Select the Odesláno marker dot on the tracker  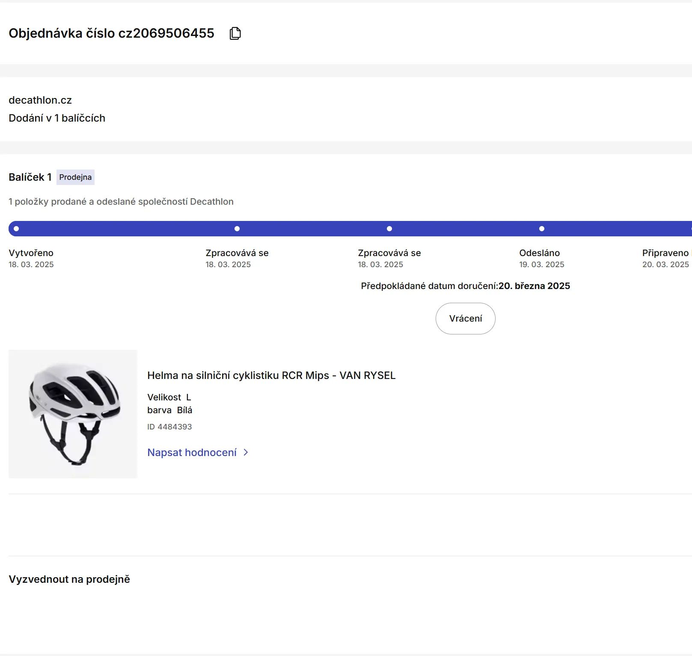pos(541,229)
